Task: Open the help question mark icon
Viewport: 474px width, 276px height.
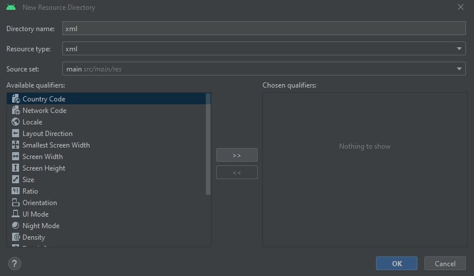Action: click(x=15, y=263)
